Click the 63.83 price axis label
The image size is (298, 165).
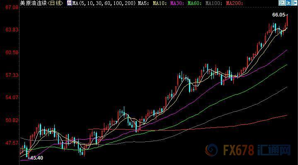12,30
